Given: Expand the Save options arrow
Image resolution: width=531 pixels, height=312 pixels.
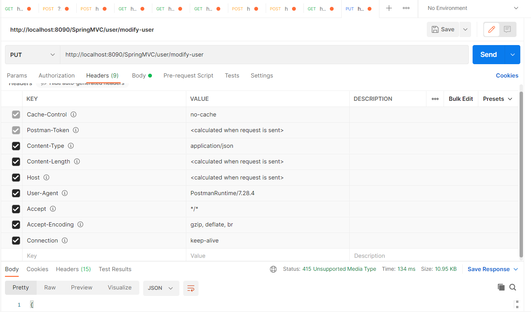Looking at the screenshot, I should 465,29.
